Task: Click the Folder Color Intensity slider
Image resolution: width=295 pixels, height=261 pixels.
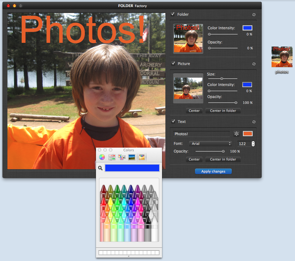Action: tap(223, 35)
